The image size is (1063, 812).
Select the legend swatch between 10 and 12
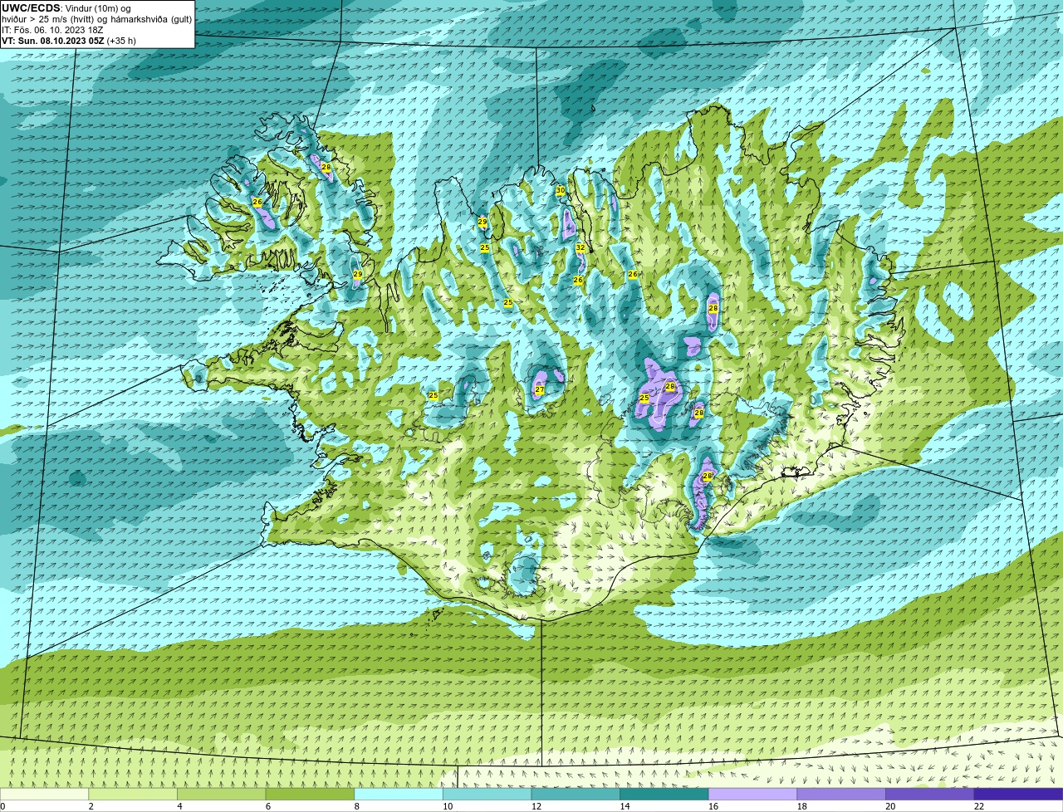coord(487,795)
